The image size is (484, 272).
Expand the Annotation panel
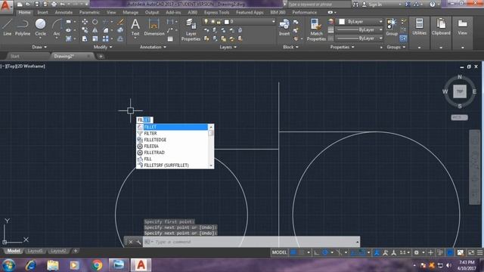(x=153, y=47)
